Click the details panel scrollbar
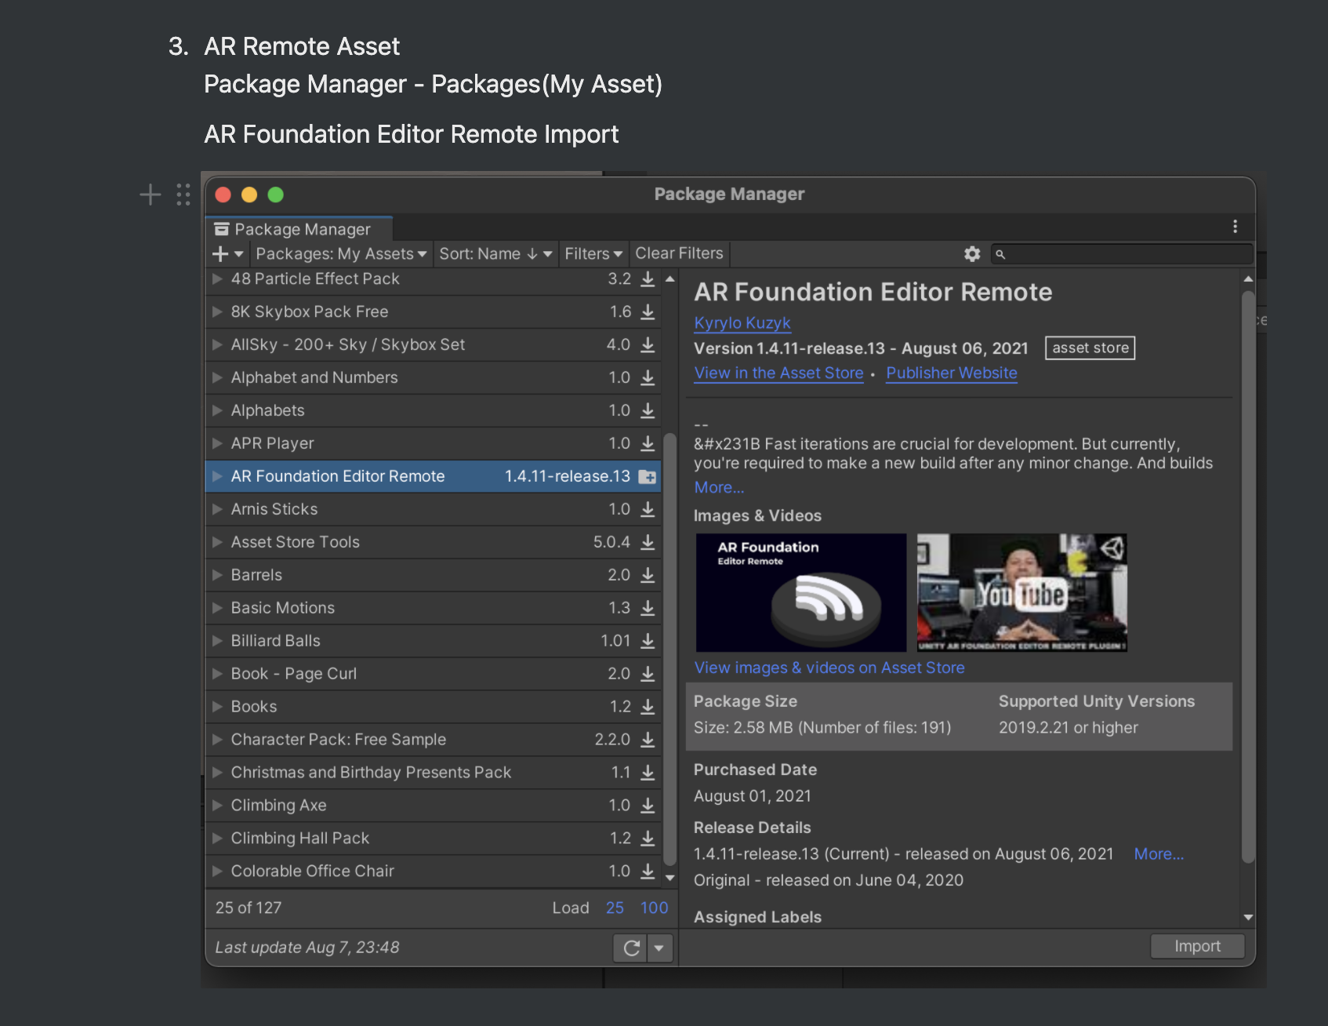The image size is (1328, 1026). 1248,577
